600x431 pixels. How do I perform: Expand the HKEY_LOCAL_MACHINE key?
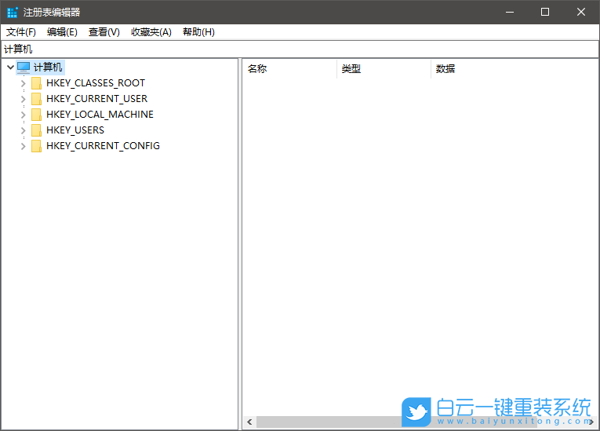point(23,115)
